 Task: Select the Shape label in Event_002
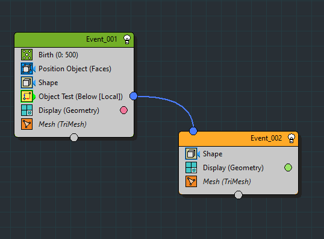click(213, 154)
